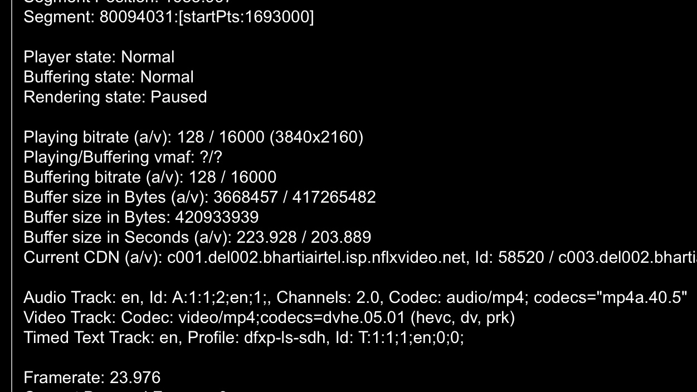
Task: Click the Framerate: 23.976 line
Action: [92, 378]
